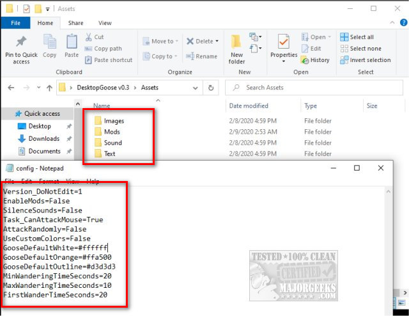The width and height of the screenshot is (409, 316).
Task: Click the MinWanderingTimeSeconds=20 line
Action: click(58, 276)
